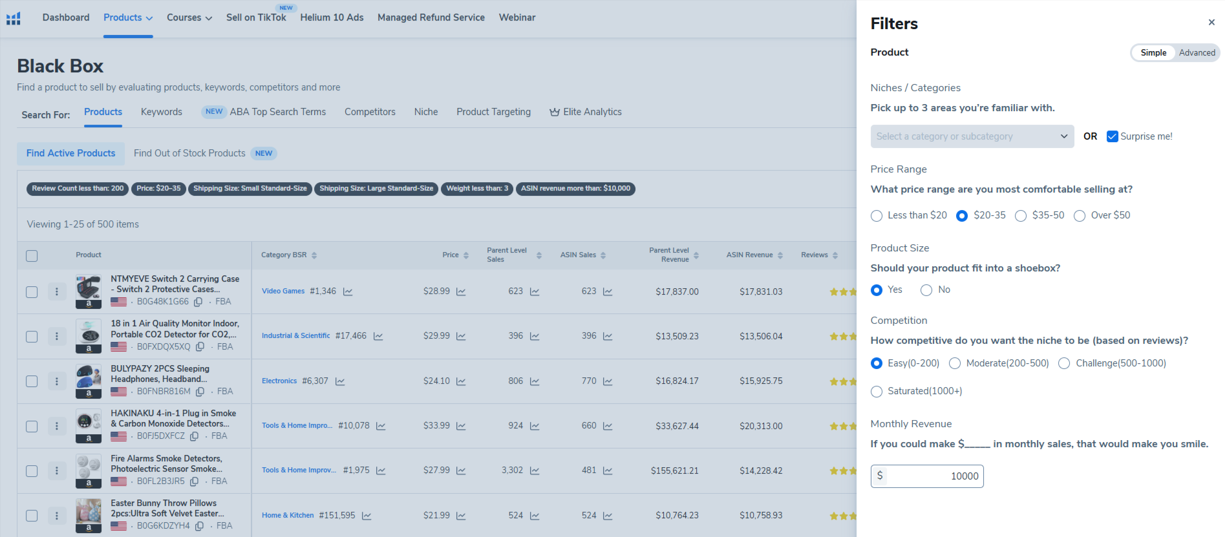The width and height of the screenshot is (1225, 537).
Task: Select Saturated(1000+) competition level
Action: point(877,392)
